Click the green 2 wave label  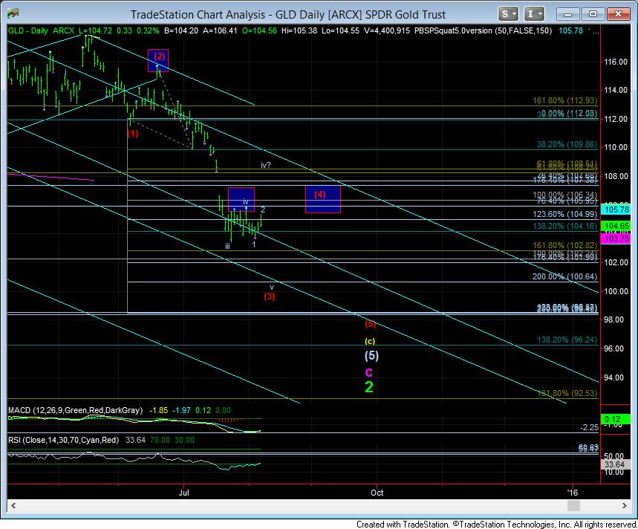coord(368,387)
